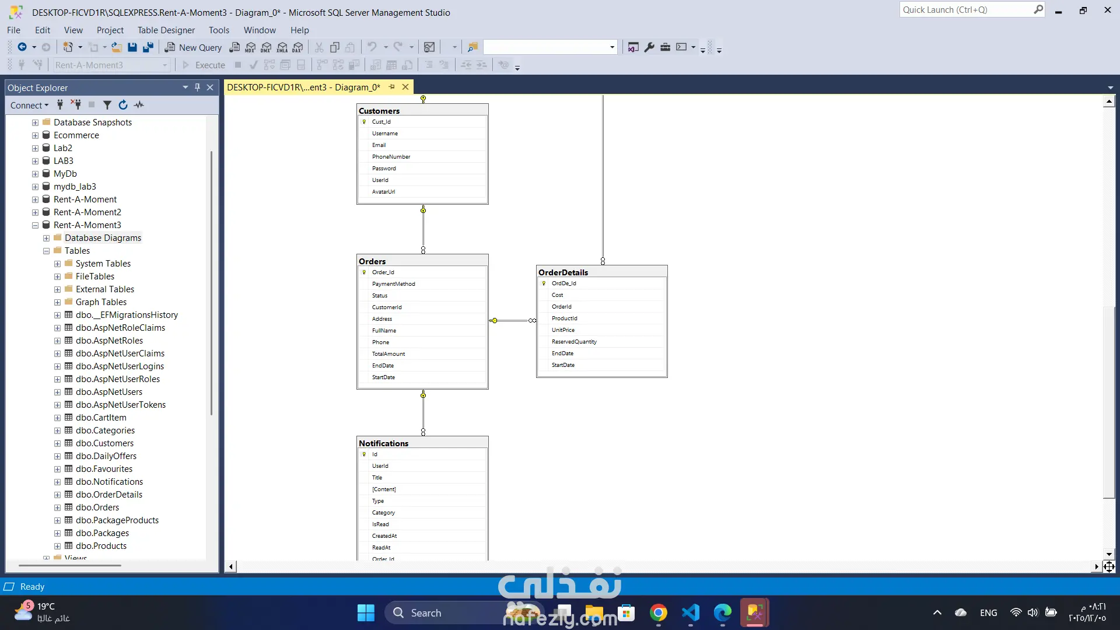Click the New Query button
1120x630 pixels.
click(x=194, y=47)
